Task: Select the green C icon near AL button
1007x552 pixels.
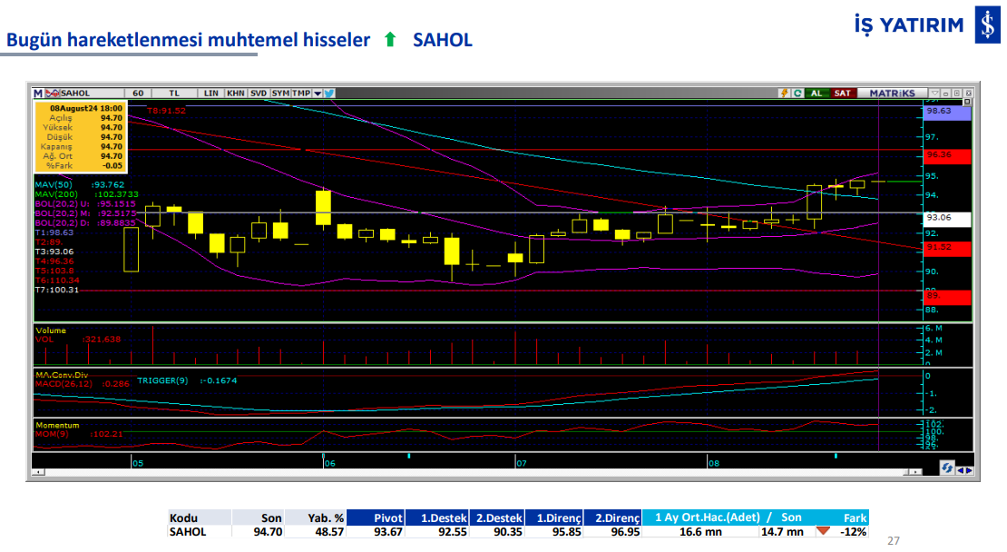Action: coord(797,93)
